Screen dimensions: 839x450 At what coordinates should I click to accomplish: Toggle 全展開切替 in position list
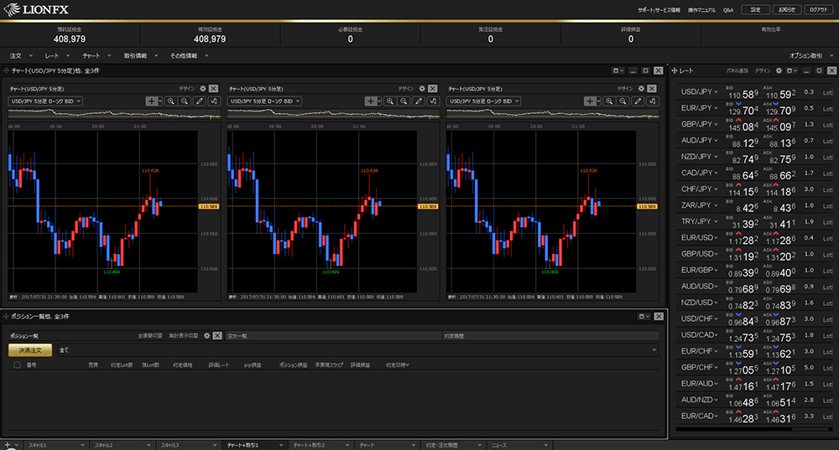pyautogui.click(x=150, y=335)
